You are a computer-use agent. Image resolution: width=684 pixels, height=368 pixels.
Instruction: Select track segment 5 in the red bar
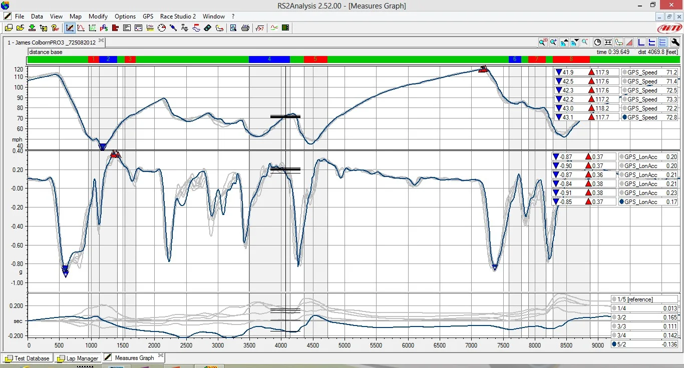click(315, 59)
